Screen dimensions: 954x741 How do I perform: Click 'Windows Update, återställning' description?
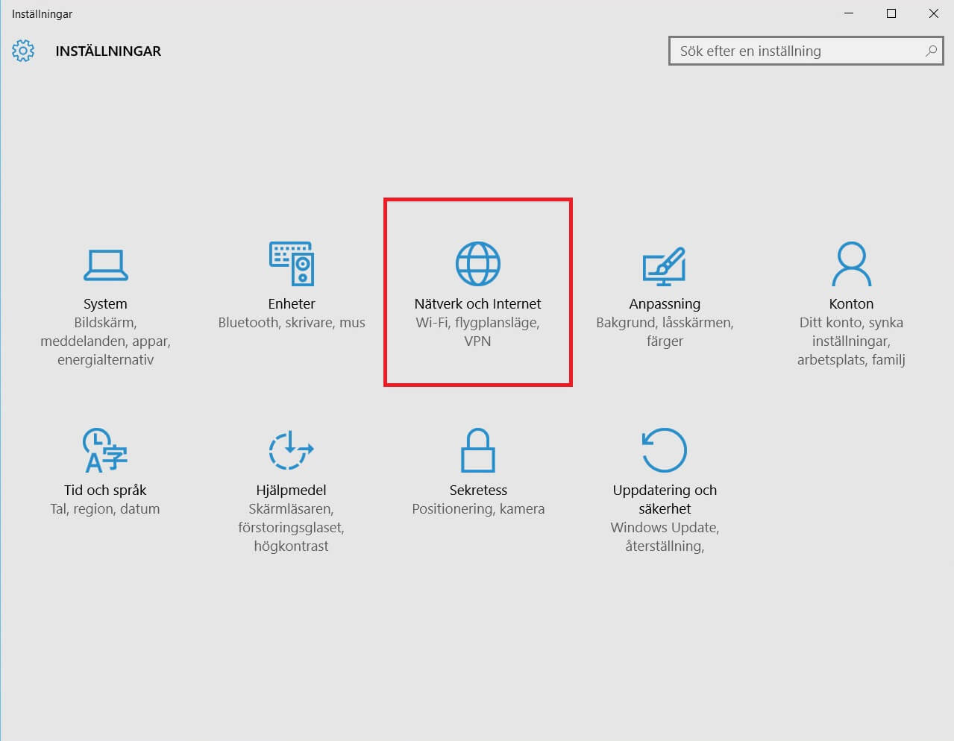(665, 537)
